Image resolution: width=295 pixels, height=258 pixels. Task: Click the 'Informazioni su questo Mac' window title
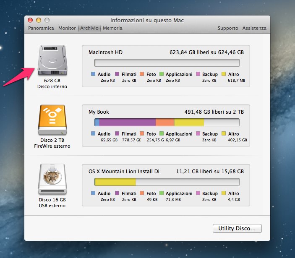[x=147, y=20]
